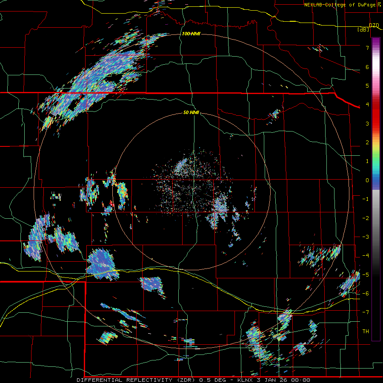Click the 0 dB color scale tick

pyautogui.click(x=367, y=180)
